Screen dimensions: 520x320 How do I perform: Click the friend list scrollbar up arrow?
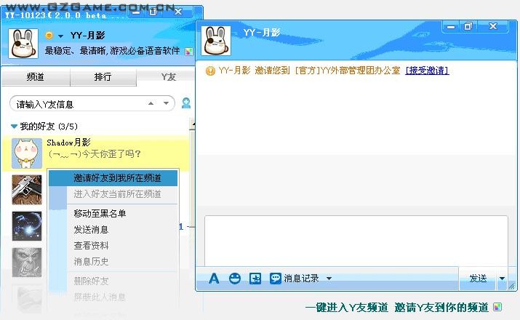coord(192,124)
